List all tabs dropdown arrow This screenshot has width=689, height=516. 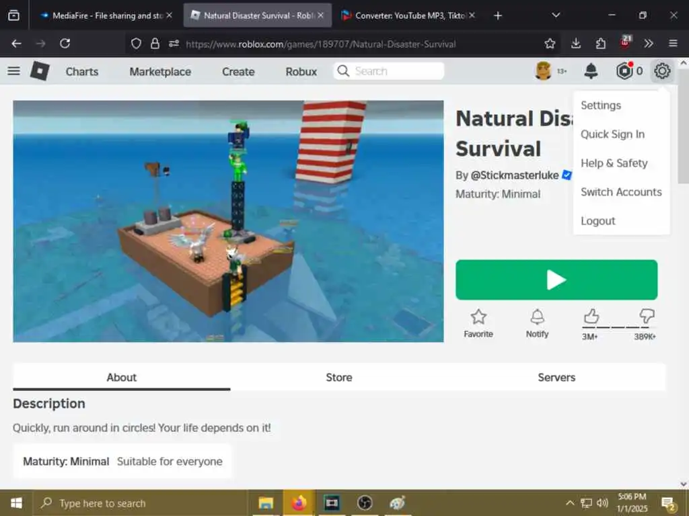click(556, 15)
